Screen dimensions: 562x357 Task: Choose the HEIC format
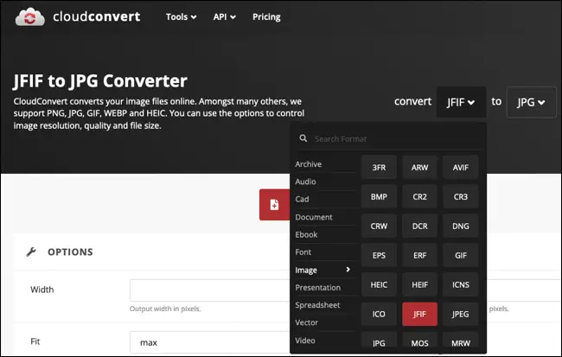point(379,285)
